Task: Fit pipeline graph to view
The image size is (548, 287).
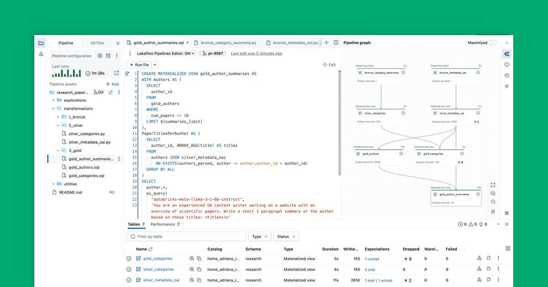Action: point(493,185)
